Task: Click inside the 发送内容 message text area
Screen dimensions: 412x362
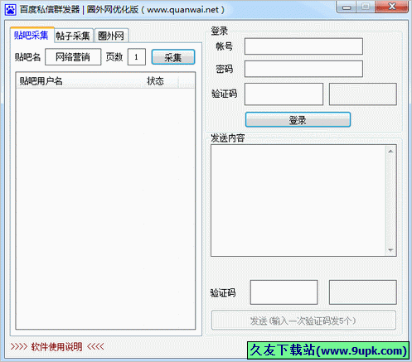Action: pos(298,200)
